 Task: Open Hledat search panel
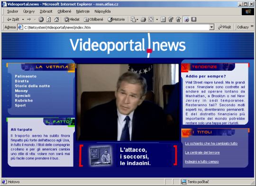point(72,19)
